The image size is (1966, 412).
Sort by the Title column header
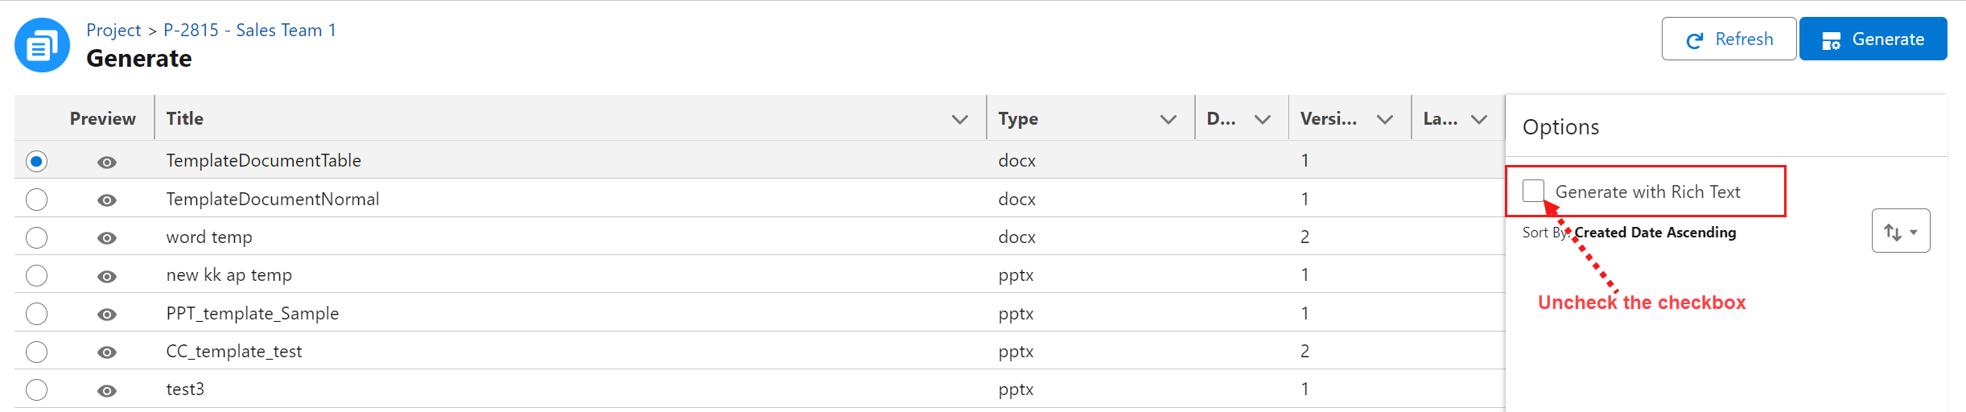184,118
